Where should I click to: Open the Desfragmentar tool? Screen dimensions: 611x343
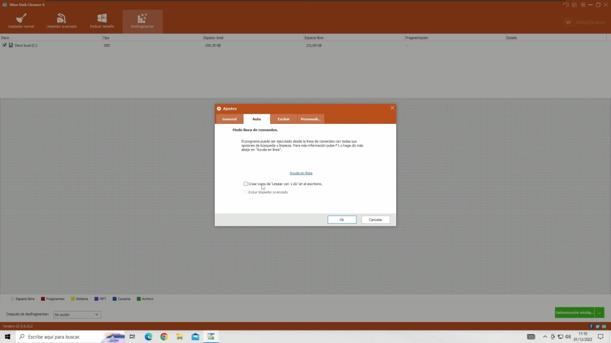click(142, 21)
